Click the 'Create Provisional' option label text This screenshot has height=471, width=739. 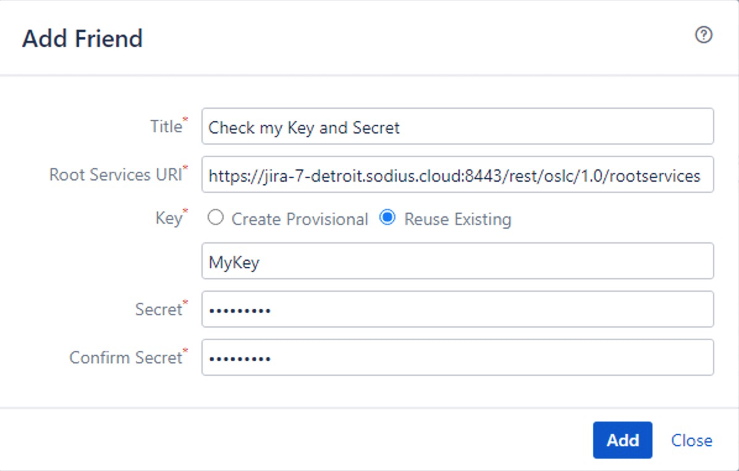(299, 219)
